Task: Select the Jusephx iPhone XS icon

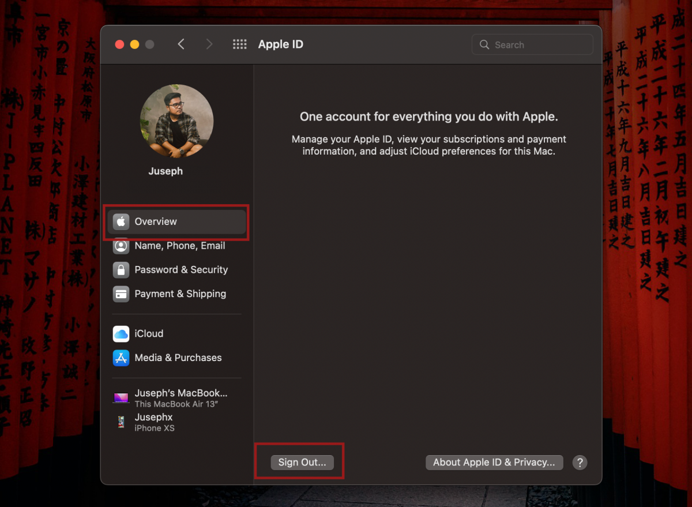Action: [121, 422]
